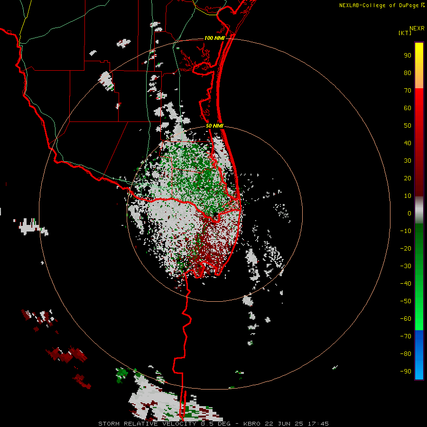Click the blue bottom segment of the color bar
This screenshot has width=427, height=427.
point(419,355)
